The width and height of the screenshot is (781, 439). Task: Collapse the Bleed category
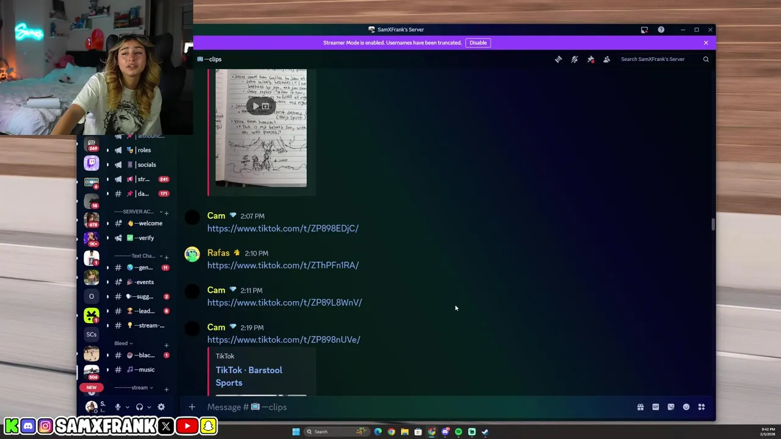123,343
